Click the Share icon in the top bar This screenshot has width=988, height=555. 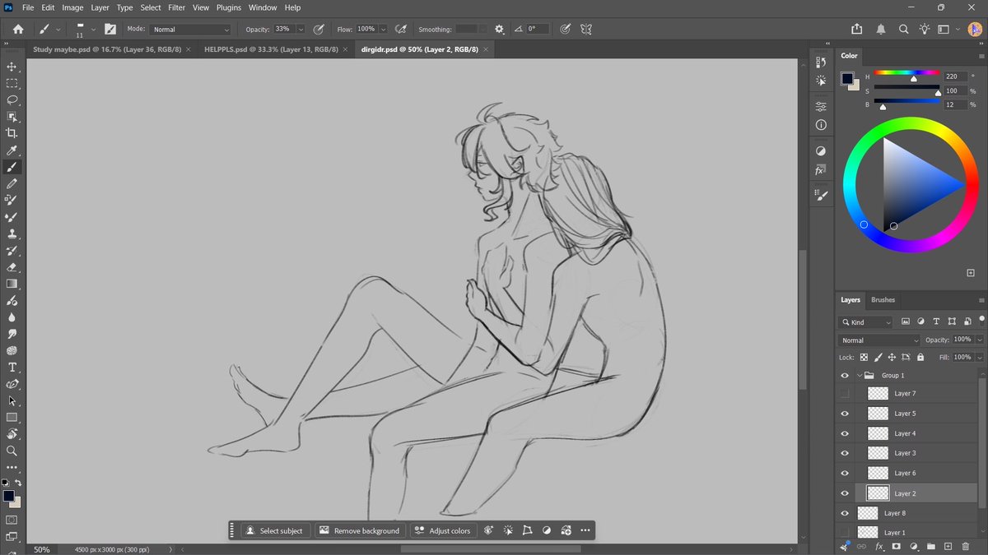pos(857,29)
